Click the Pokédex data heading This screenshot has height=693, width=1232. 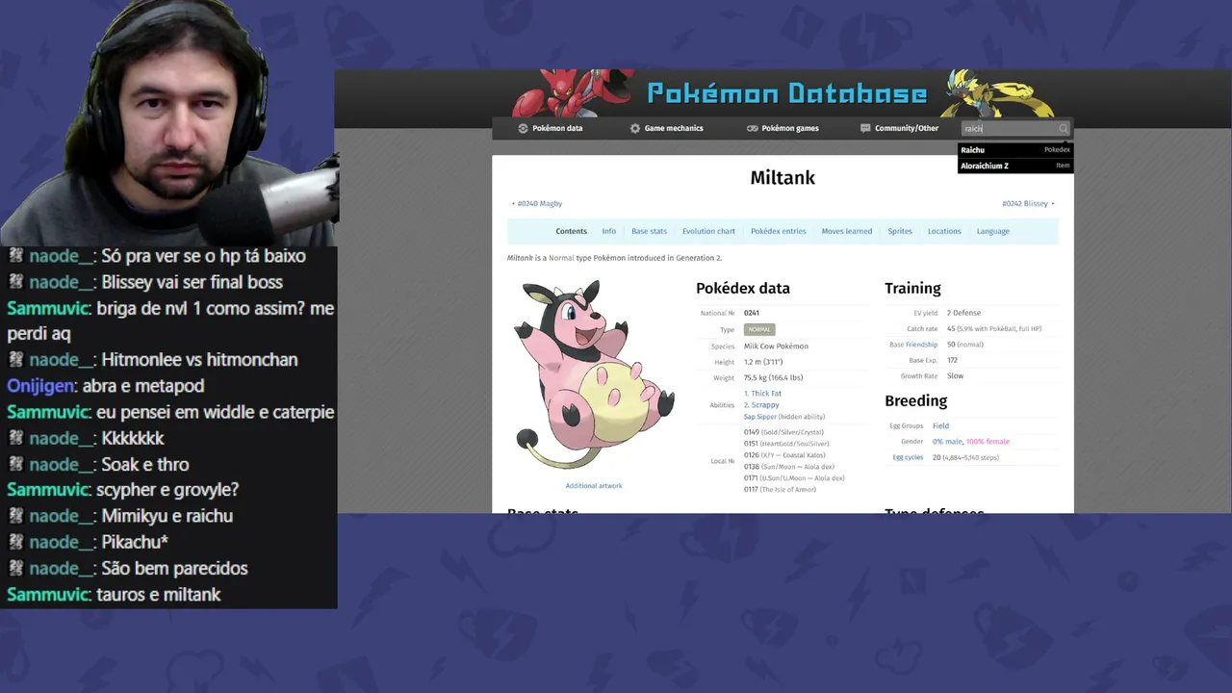tap(743, 289)
